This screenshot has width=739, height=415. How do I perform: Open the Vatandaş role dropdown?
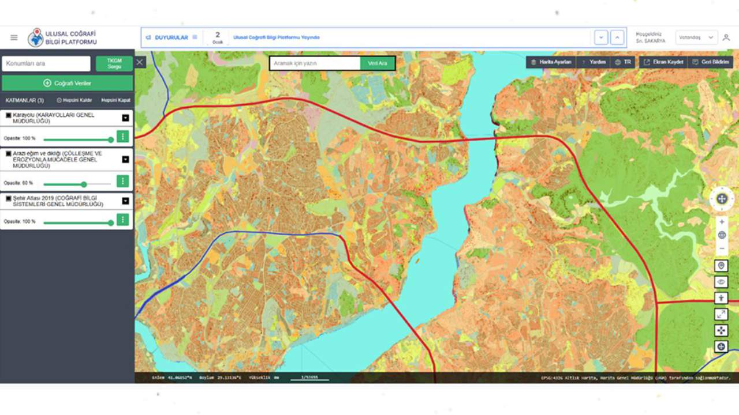(x=696, y=37)
